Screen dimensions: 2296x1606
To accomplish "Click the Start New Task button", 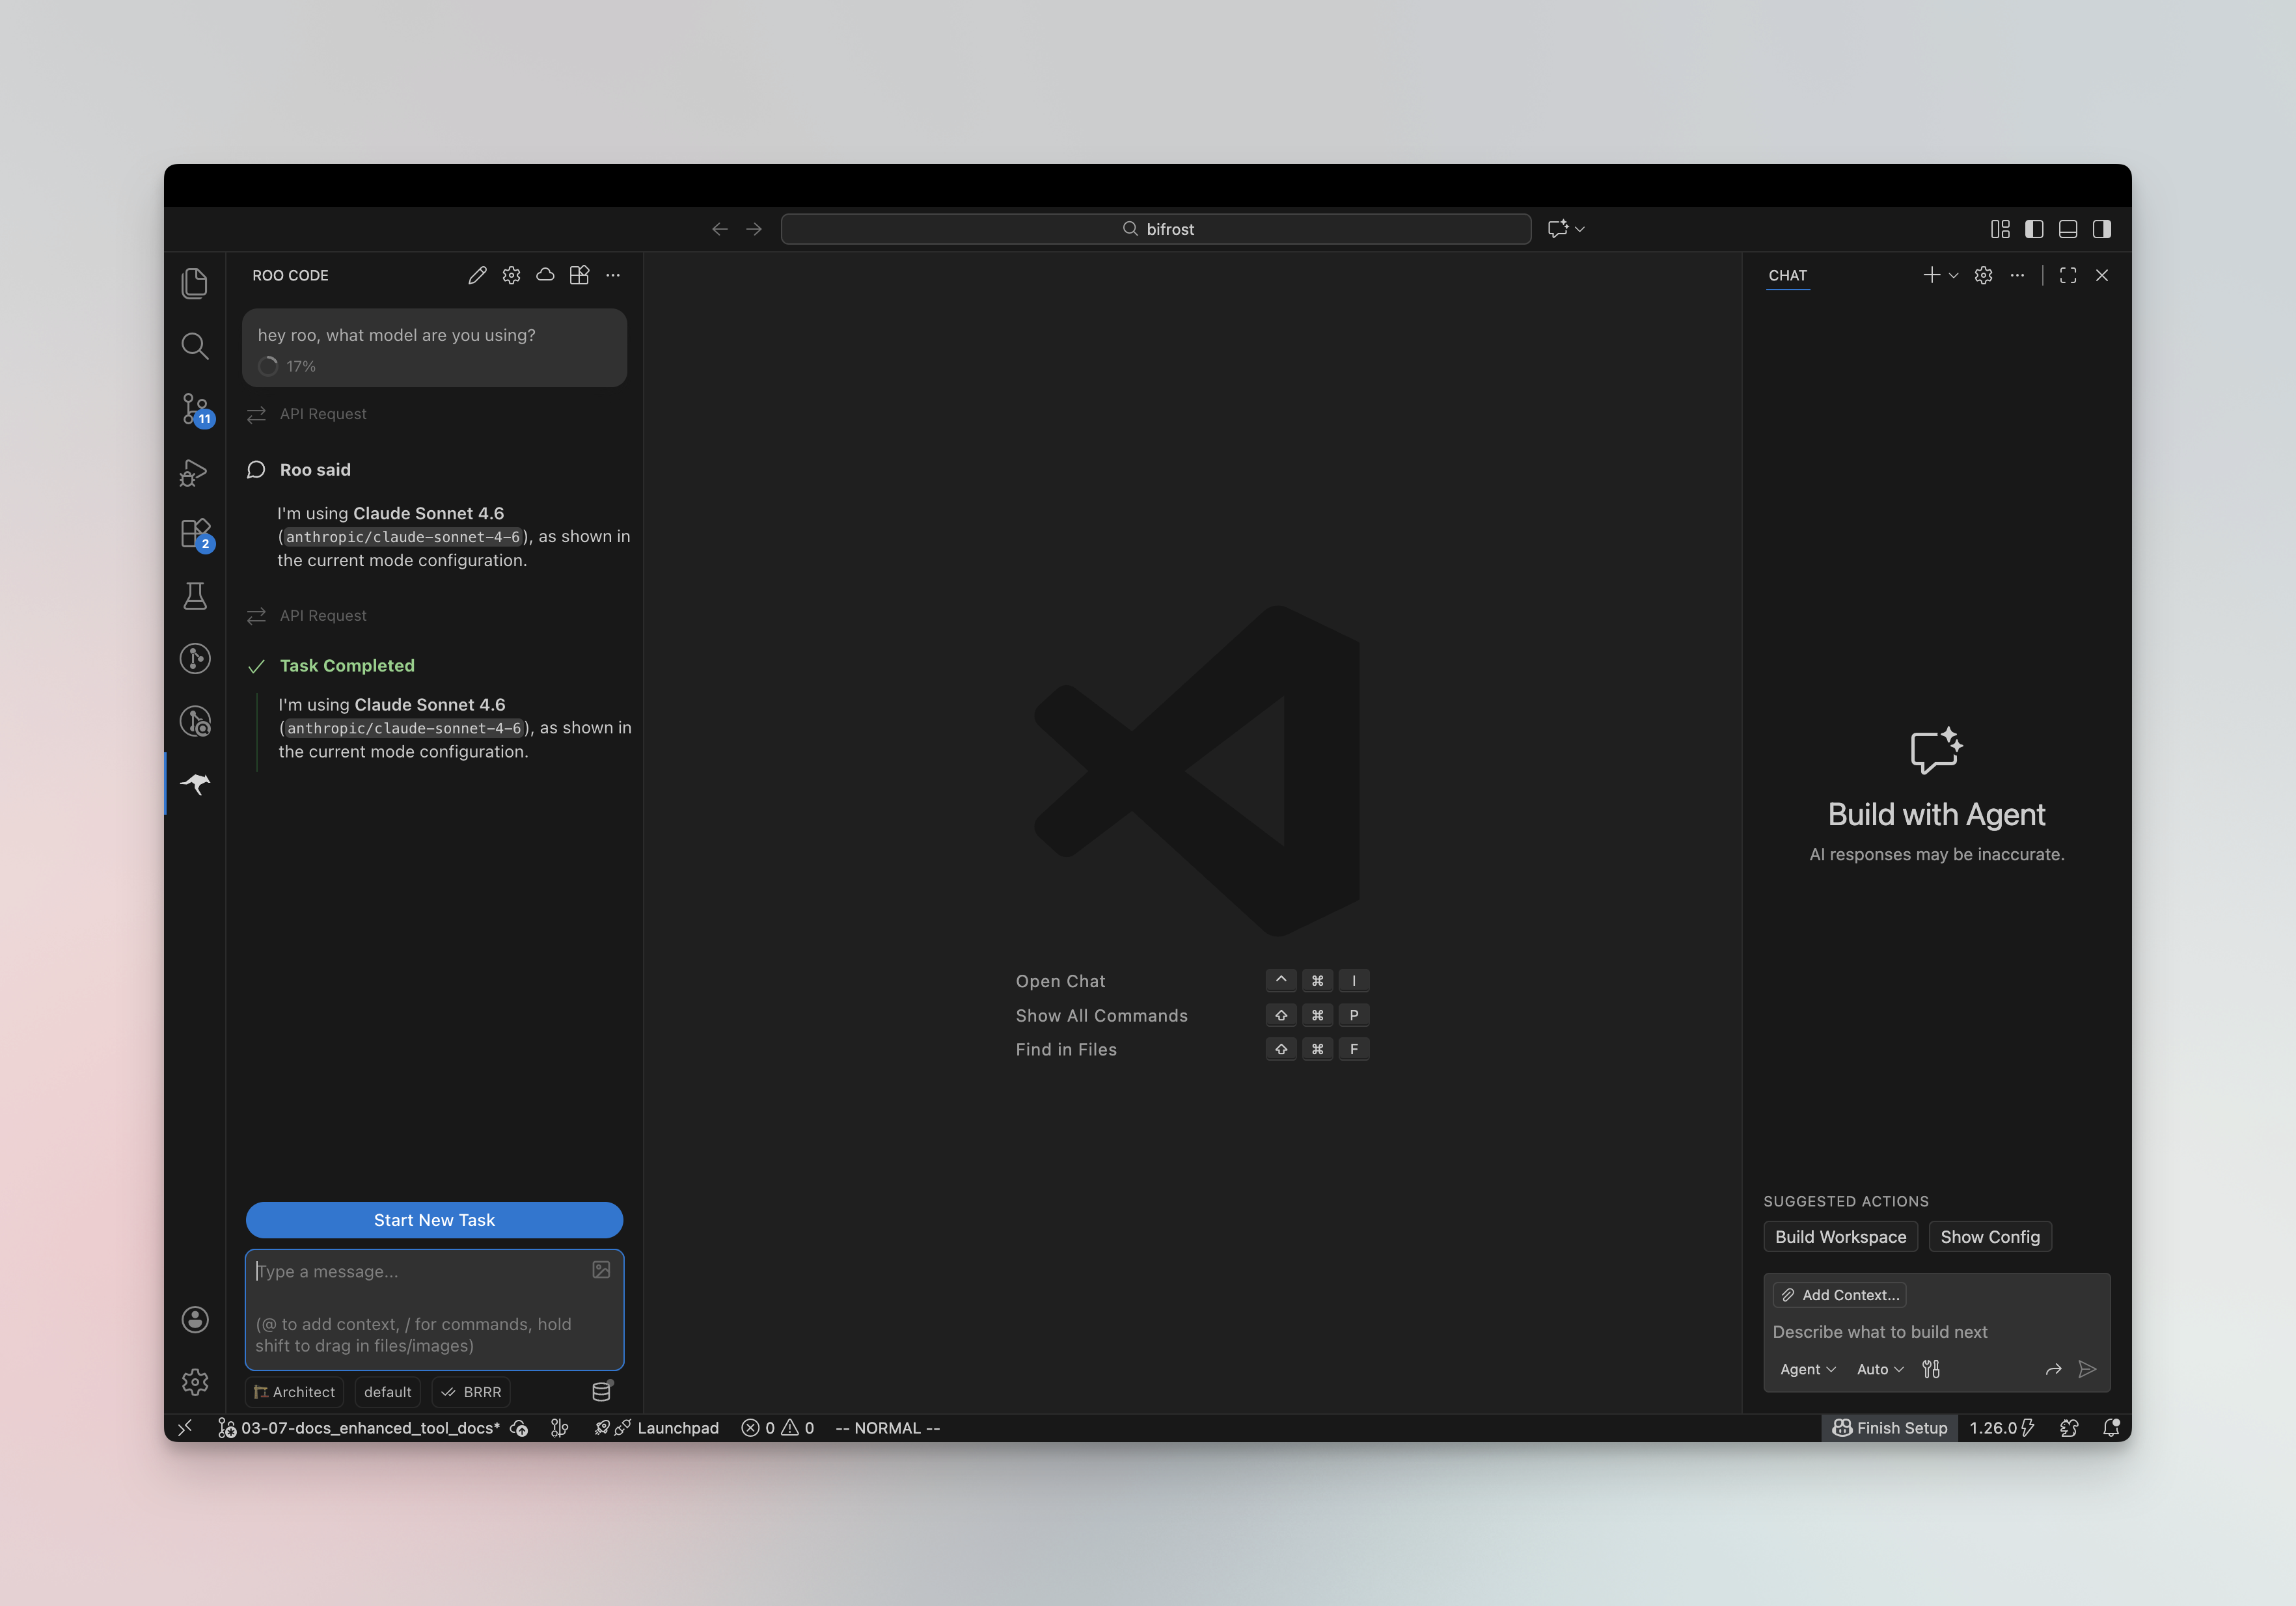I will 434,1220.
